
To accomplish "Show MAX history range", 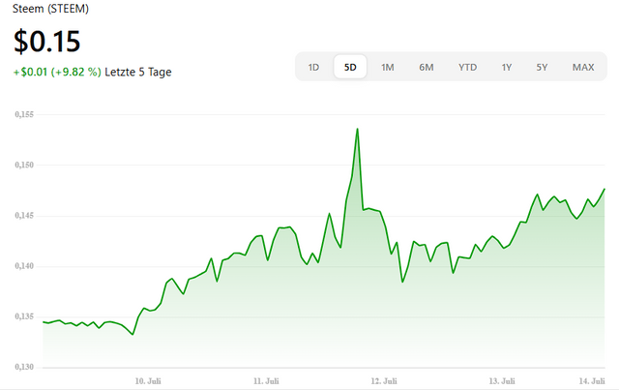I will point(583,67).
